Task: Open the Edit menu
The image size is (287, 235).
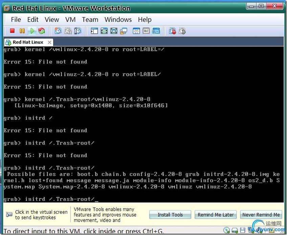Action: pyautogui.click(x=33, y=20)
